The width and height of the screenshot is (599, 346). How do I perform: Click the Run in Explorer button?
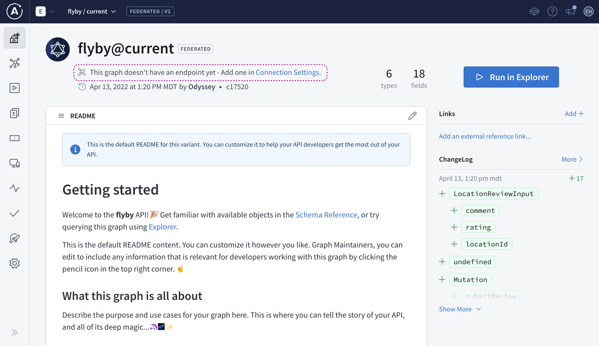tap(511, 77)
